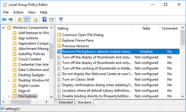Select Attachment Manag tree item

(x=33, y=49)
